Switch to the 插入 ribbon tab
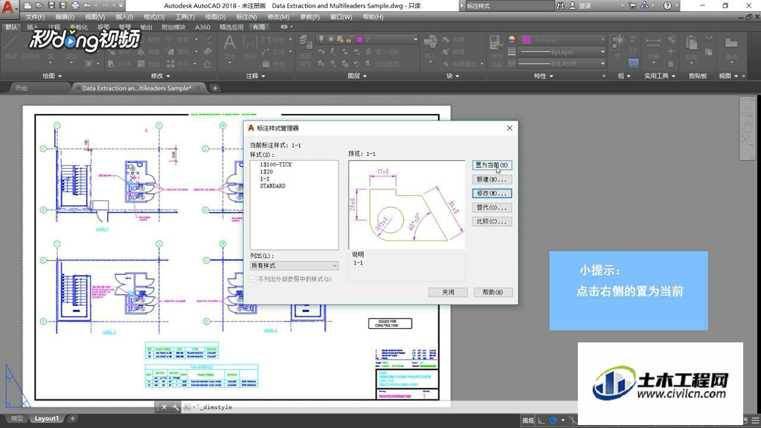Viewport: 761px width, 428px height. pos(32,27)
